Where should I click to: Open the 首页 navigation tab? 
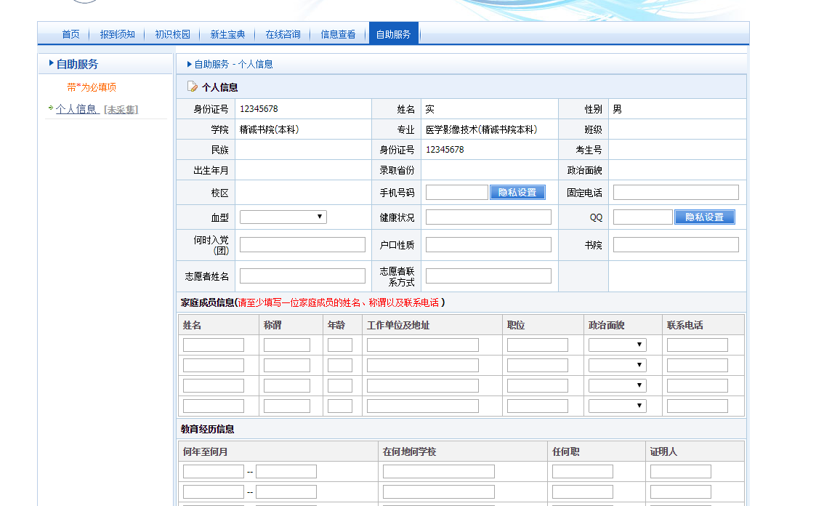point(70,34)
